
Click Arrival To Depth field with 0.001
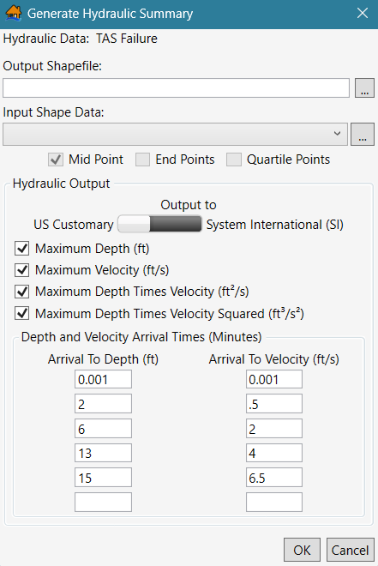pos(103,379)
